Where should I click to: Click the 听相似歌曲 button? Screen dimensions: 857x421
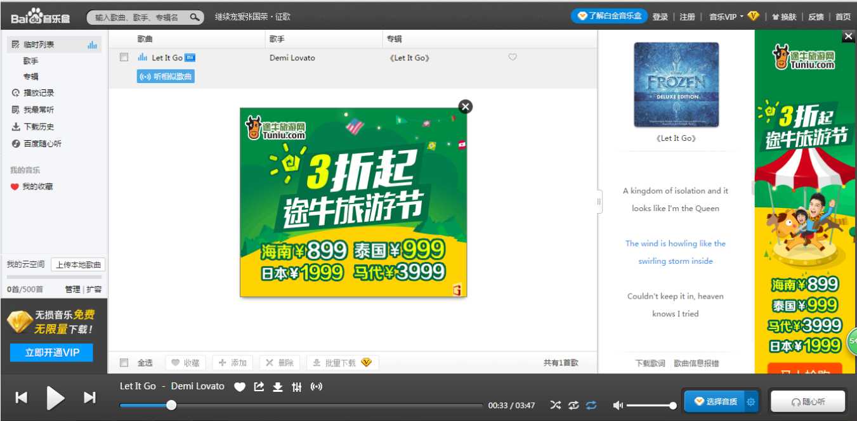coord(166,77)
